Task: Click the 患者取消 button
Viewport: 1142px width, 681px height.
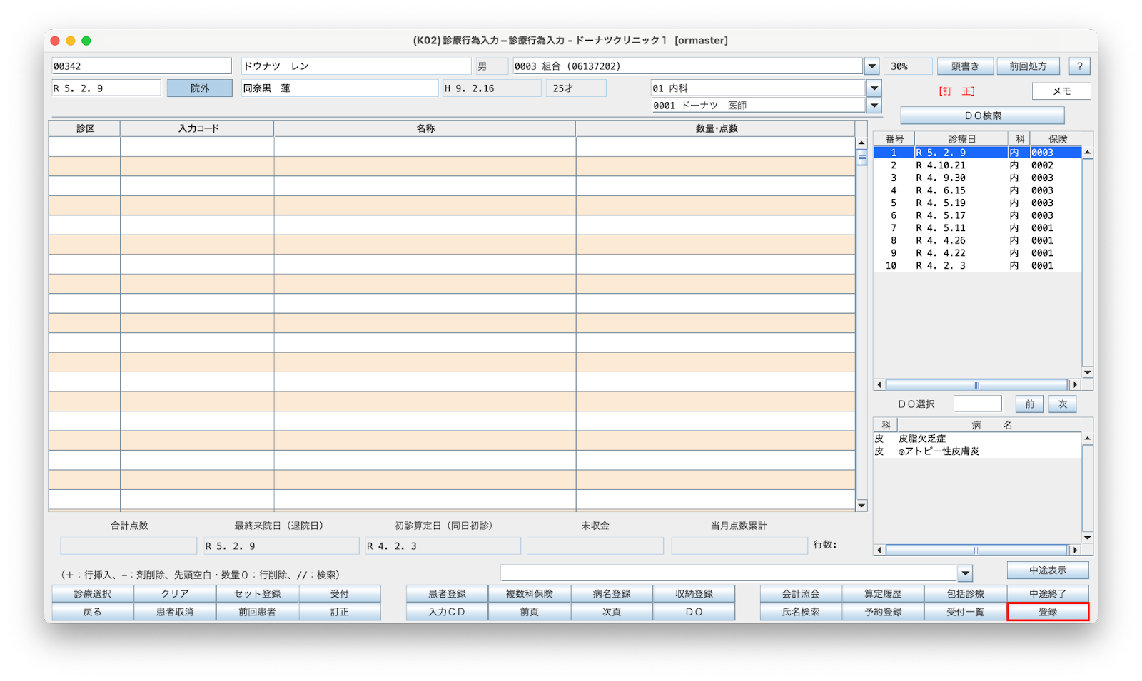Action: point(175,612)
